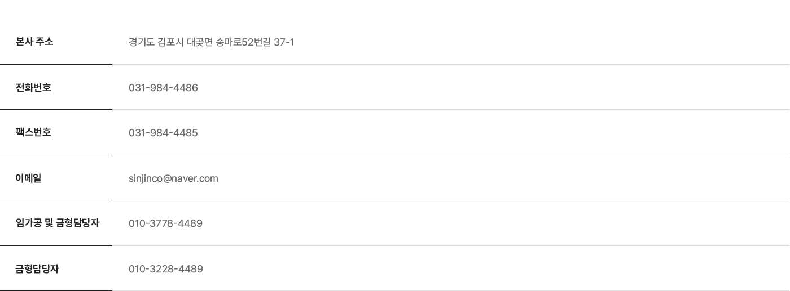
Task: Click 송마로52번길 in the headquarters address
Action: (x=243, y=42)
